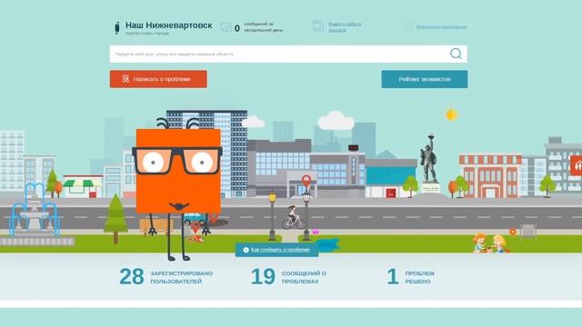The width and height of the screenshot is (582, 327).
Task: Click the Наш Нижневартовск site title
Action: click(168, 25)
